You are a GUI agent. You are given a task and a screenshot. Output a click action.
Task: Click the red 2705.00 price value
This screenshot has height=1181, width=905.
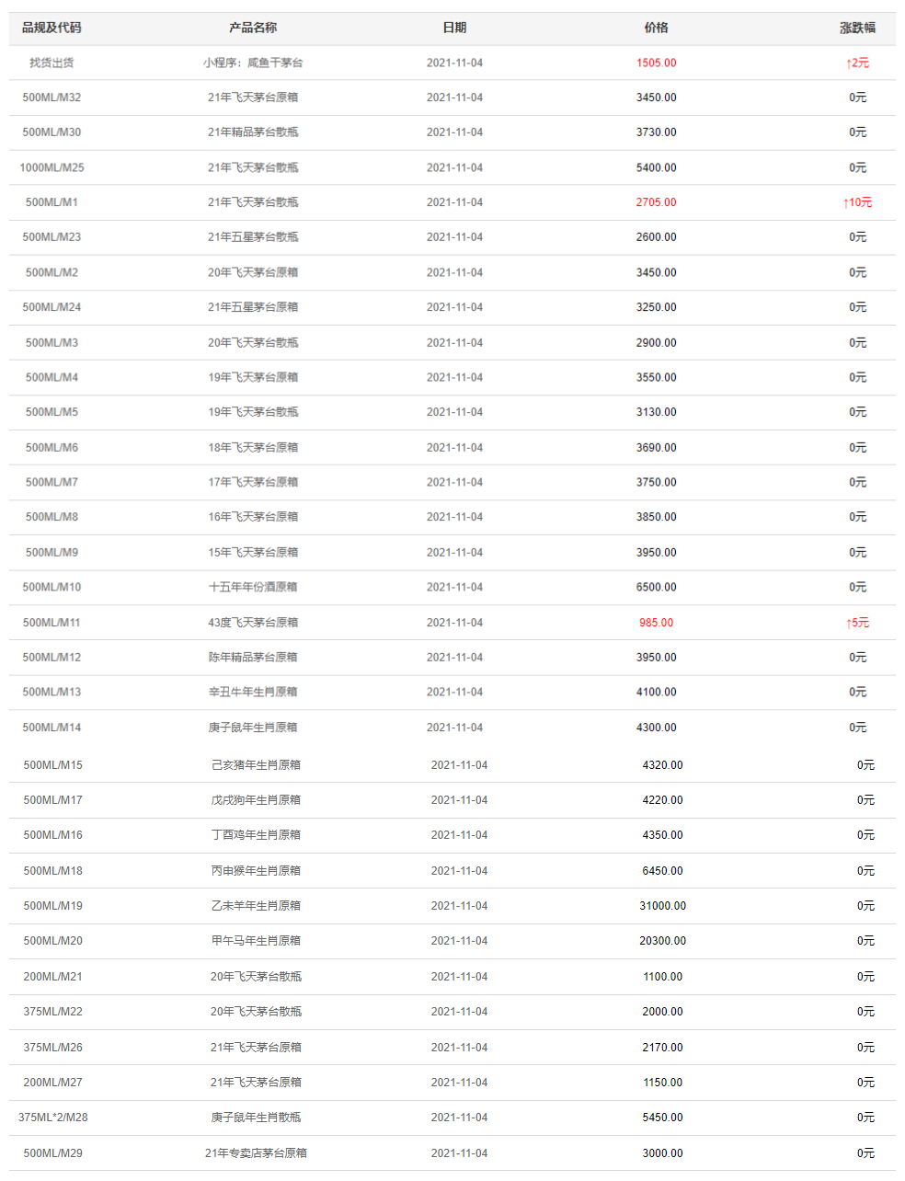tap(656, 202)
